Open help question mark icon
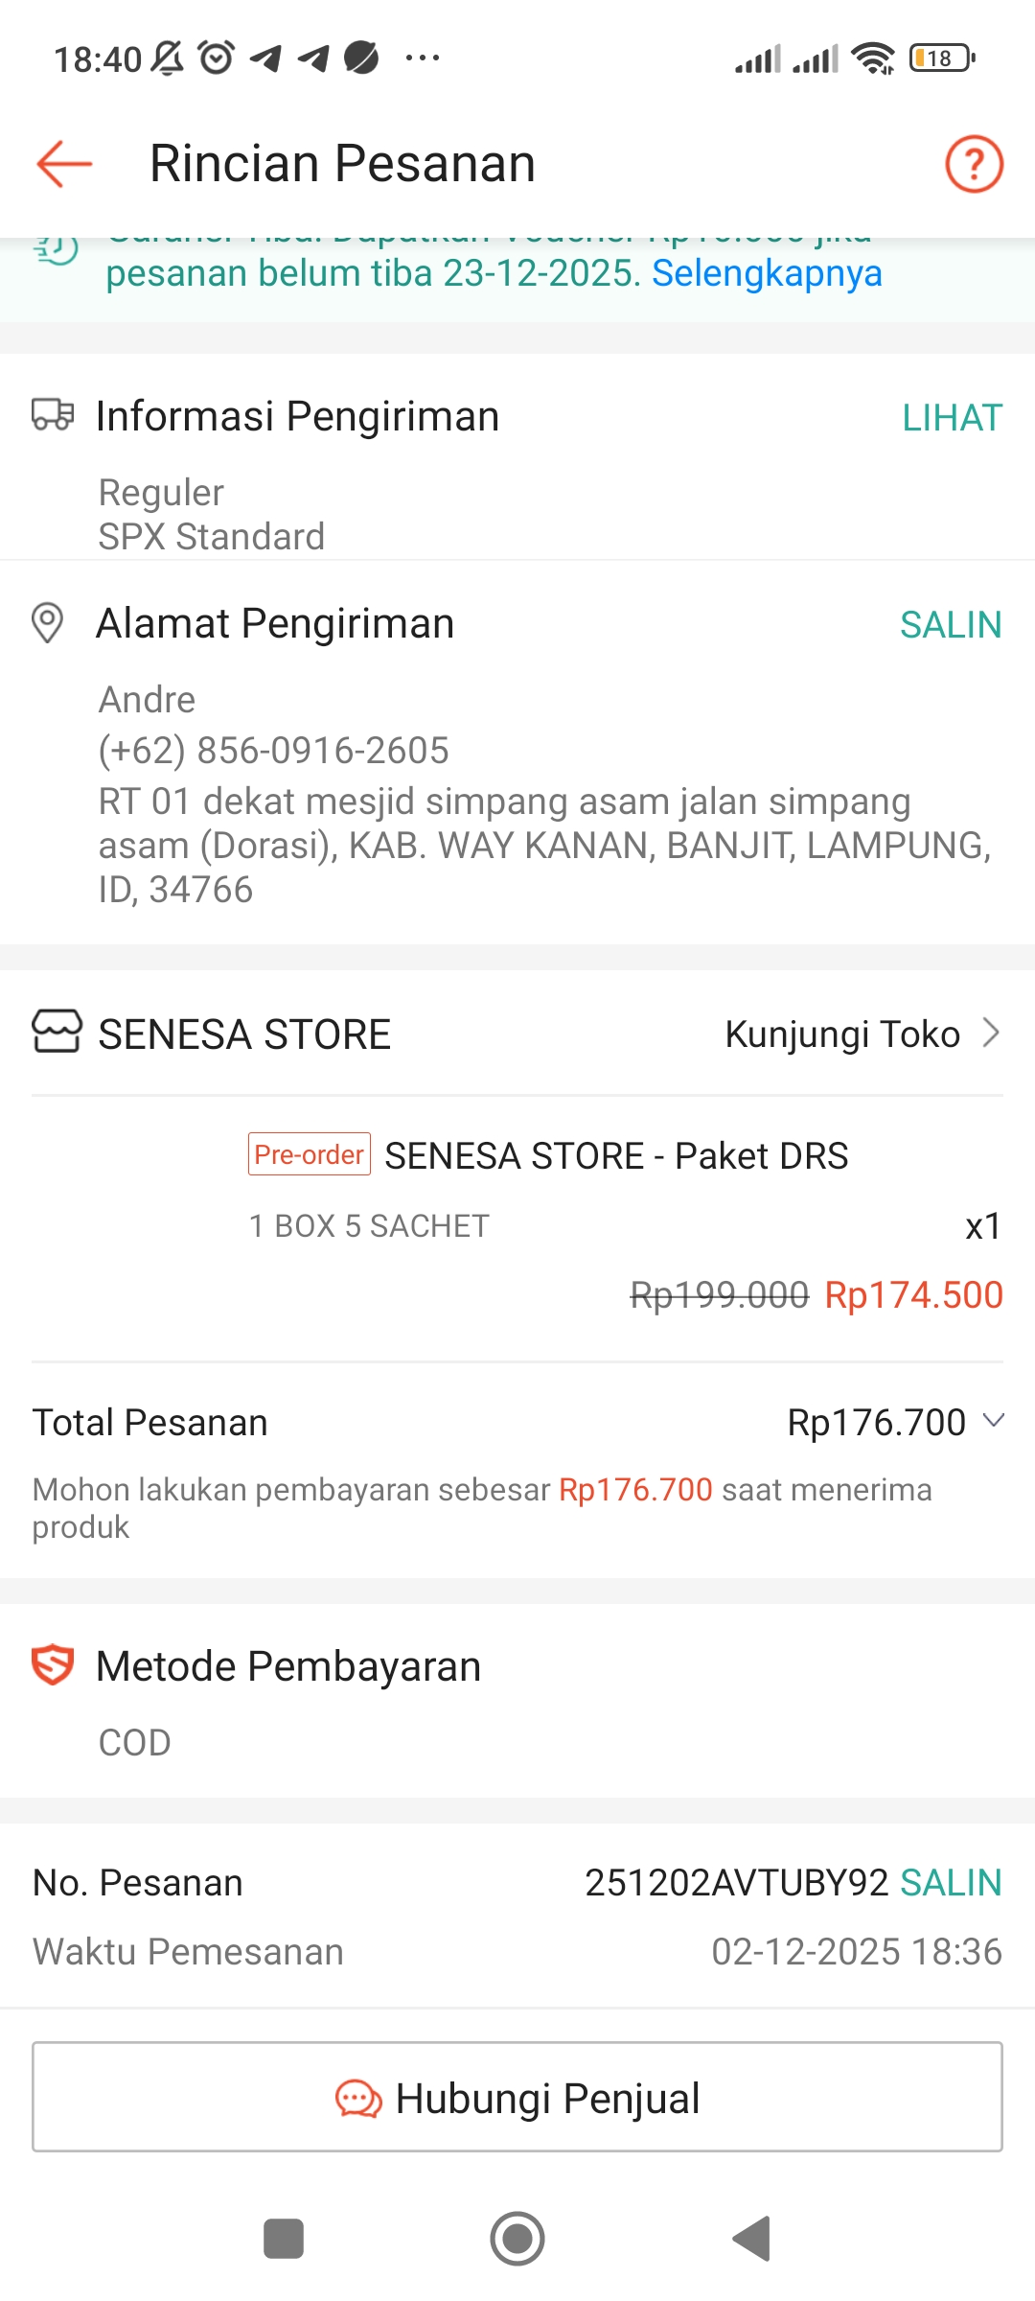 tap(974, 164)
